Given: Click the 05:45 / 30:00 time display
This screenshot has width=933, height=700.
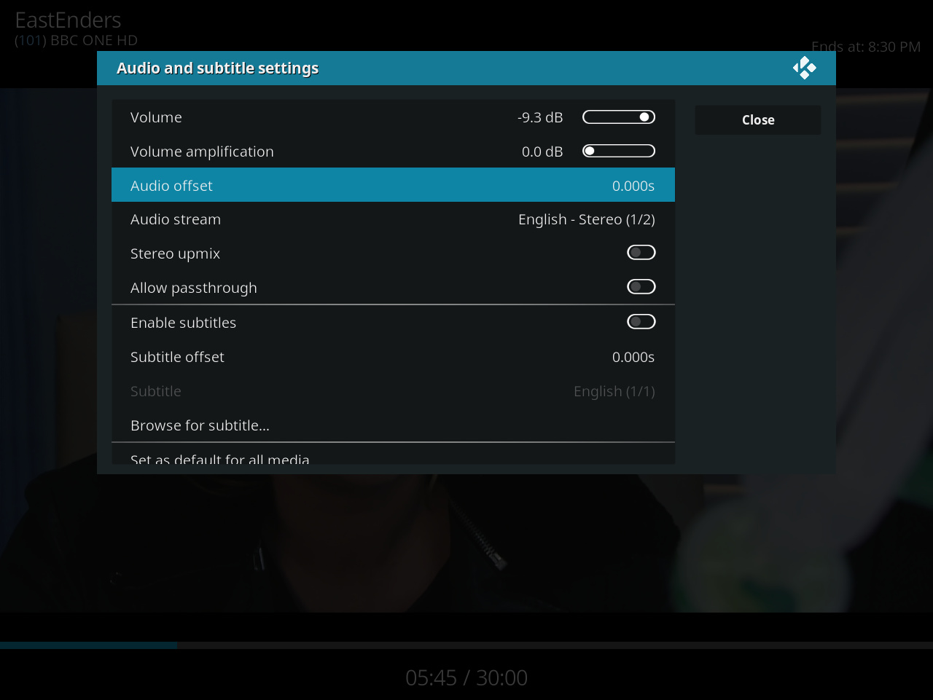Looking at the screenshot, I should (x=466, y=677).
